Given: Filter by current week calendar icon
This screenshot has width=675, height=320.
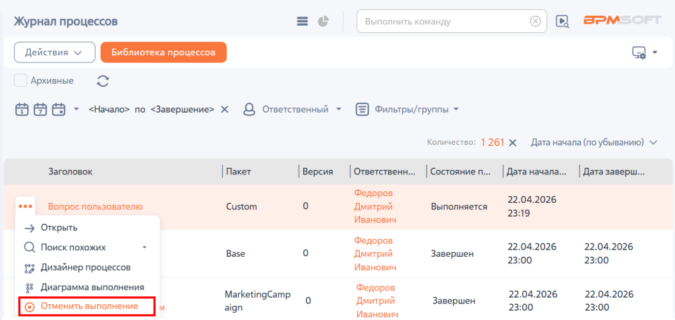Looking at the screenshot, I should pos(40,110).
